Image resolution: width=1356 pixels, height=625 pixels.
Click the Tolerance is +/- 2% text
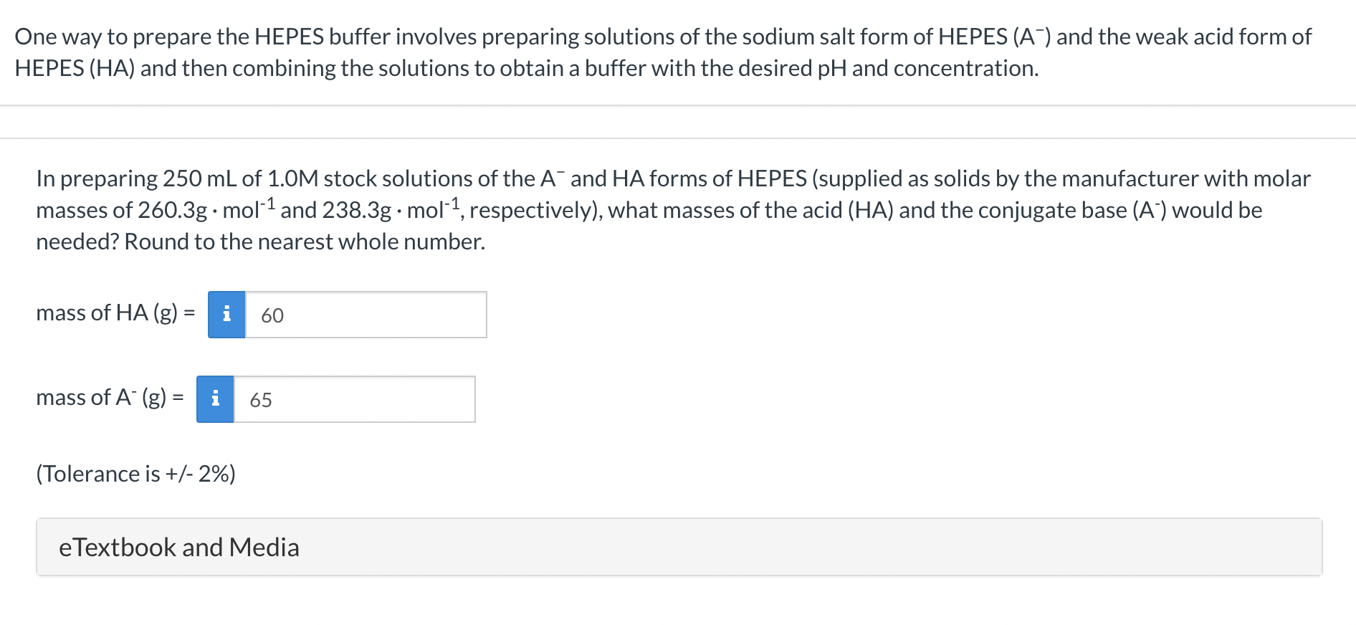136,473
